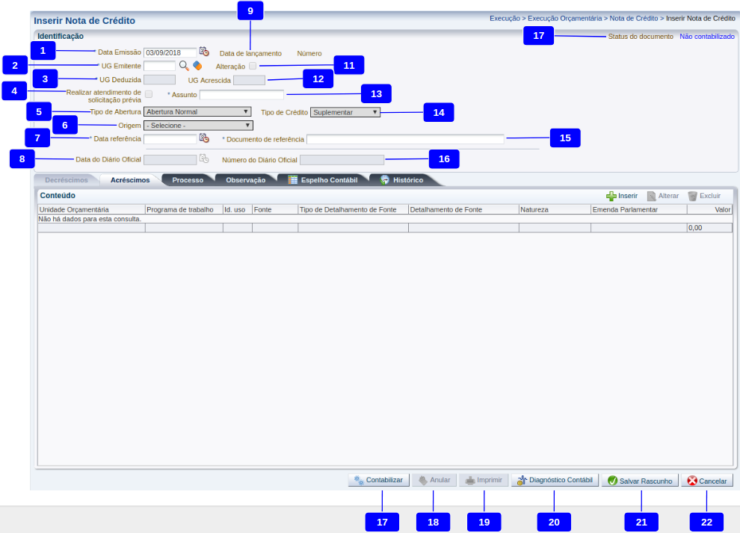Image resolution: width=740 pixels, height=533 pixels.
Task: Open the Data referência calendar icon
Action: 203,138
